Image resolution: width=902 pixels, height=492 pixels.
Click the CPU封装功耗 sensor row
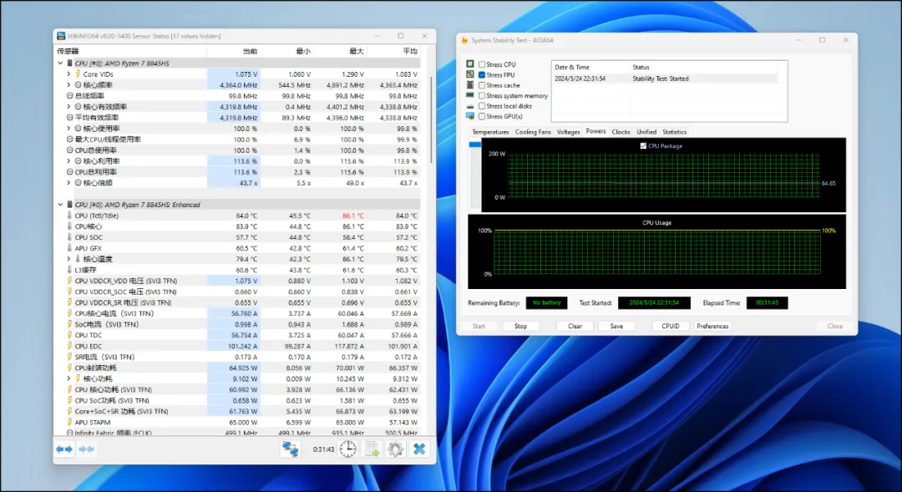(x=241, y=368)
